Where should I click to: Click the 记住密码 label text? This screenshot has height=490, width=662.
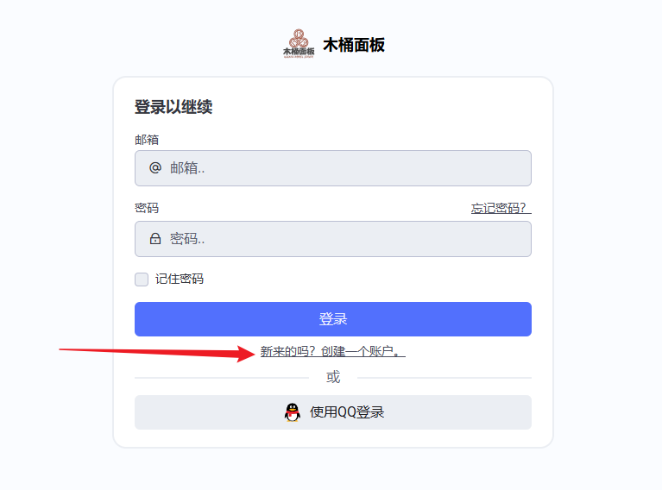pos(180,279)
